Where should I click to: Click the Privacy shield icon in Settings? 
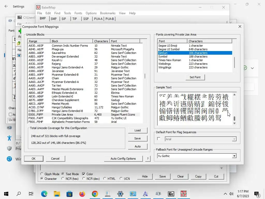point(9,148)
